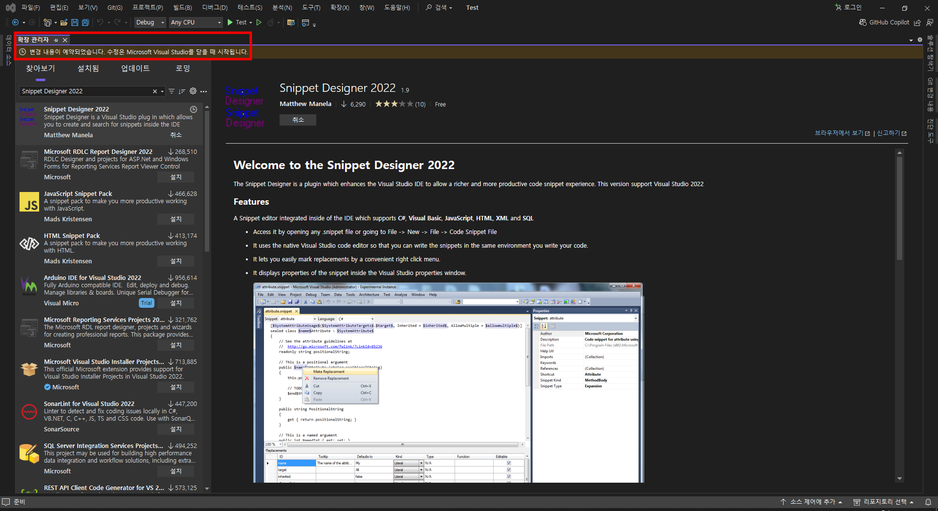Image resolution: width=938 pixels, height=511 pixels.
Task: Open the Git(G) menu
Action: click(x=115, y=8)
